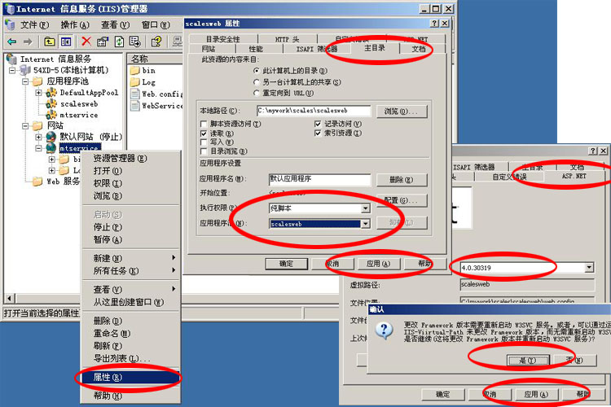Select the mtservice website globe icon
This screenshot has width=611, height=407.
tap(51, 148)
